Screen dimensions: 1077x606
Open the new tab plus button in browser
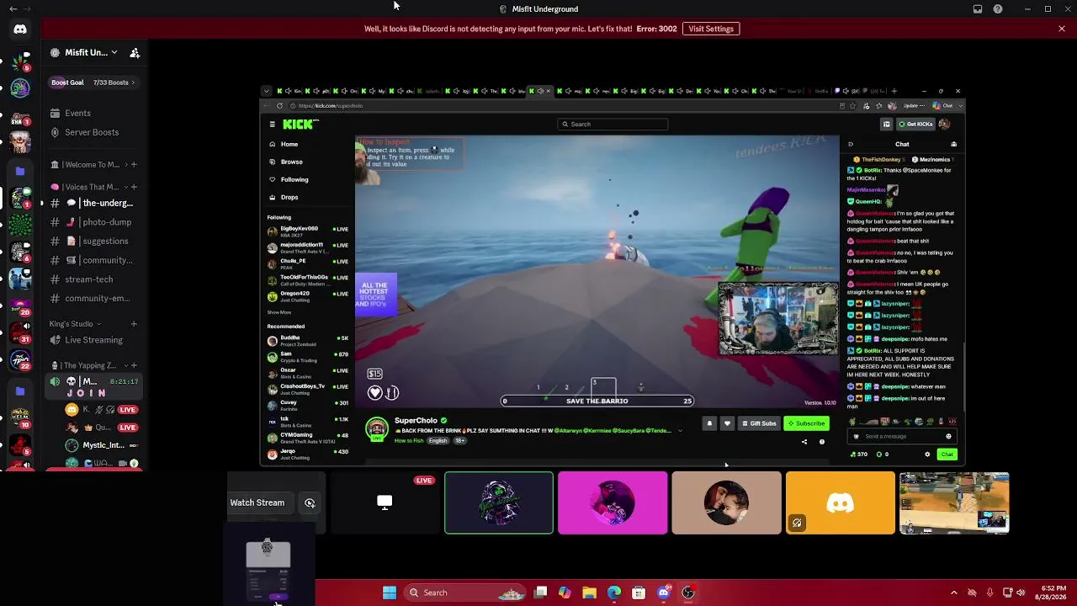(x=894, y=91)
